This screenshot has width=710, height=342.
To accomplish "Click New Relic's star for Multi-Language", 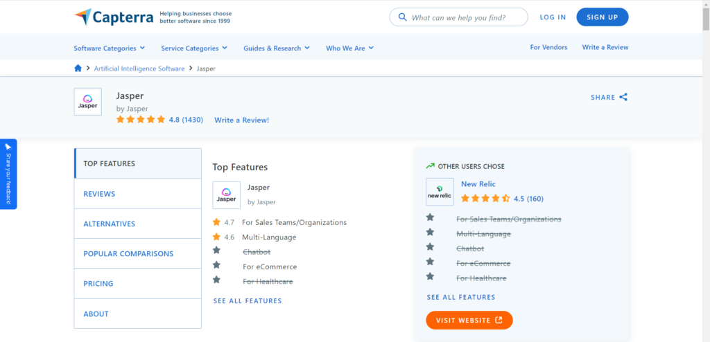I will click(x=430, y=232).
